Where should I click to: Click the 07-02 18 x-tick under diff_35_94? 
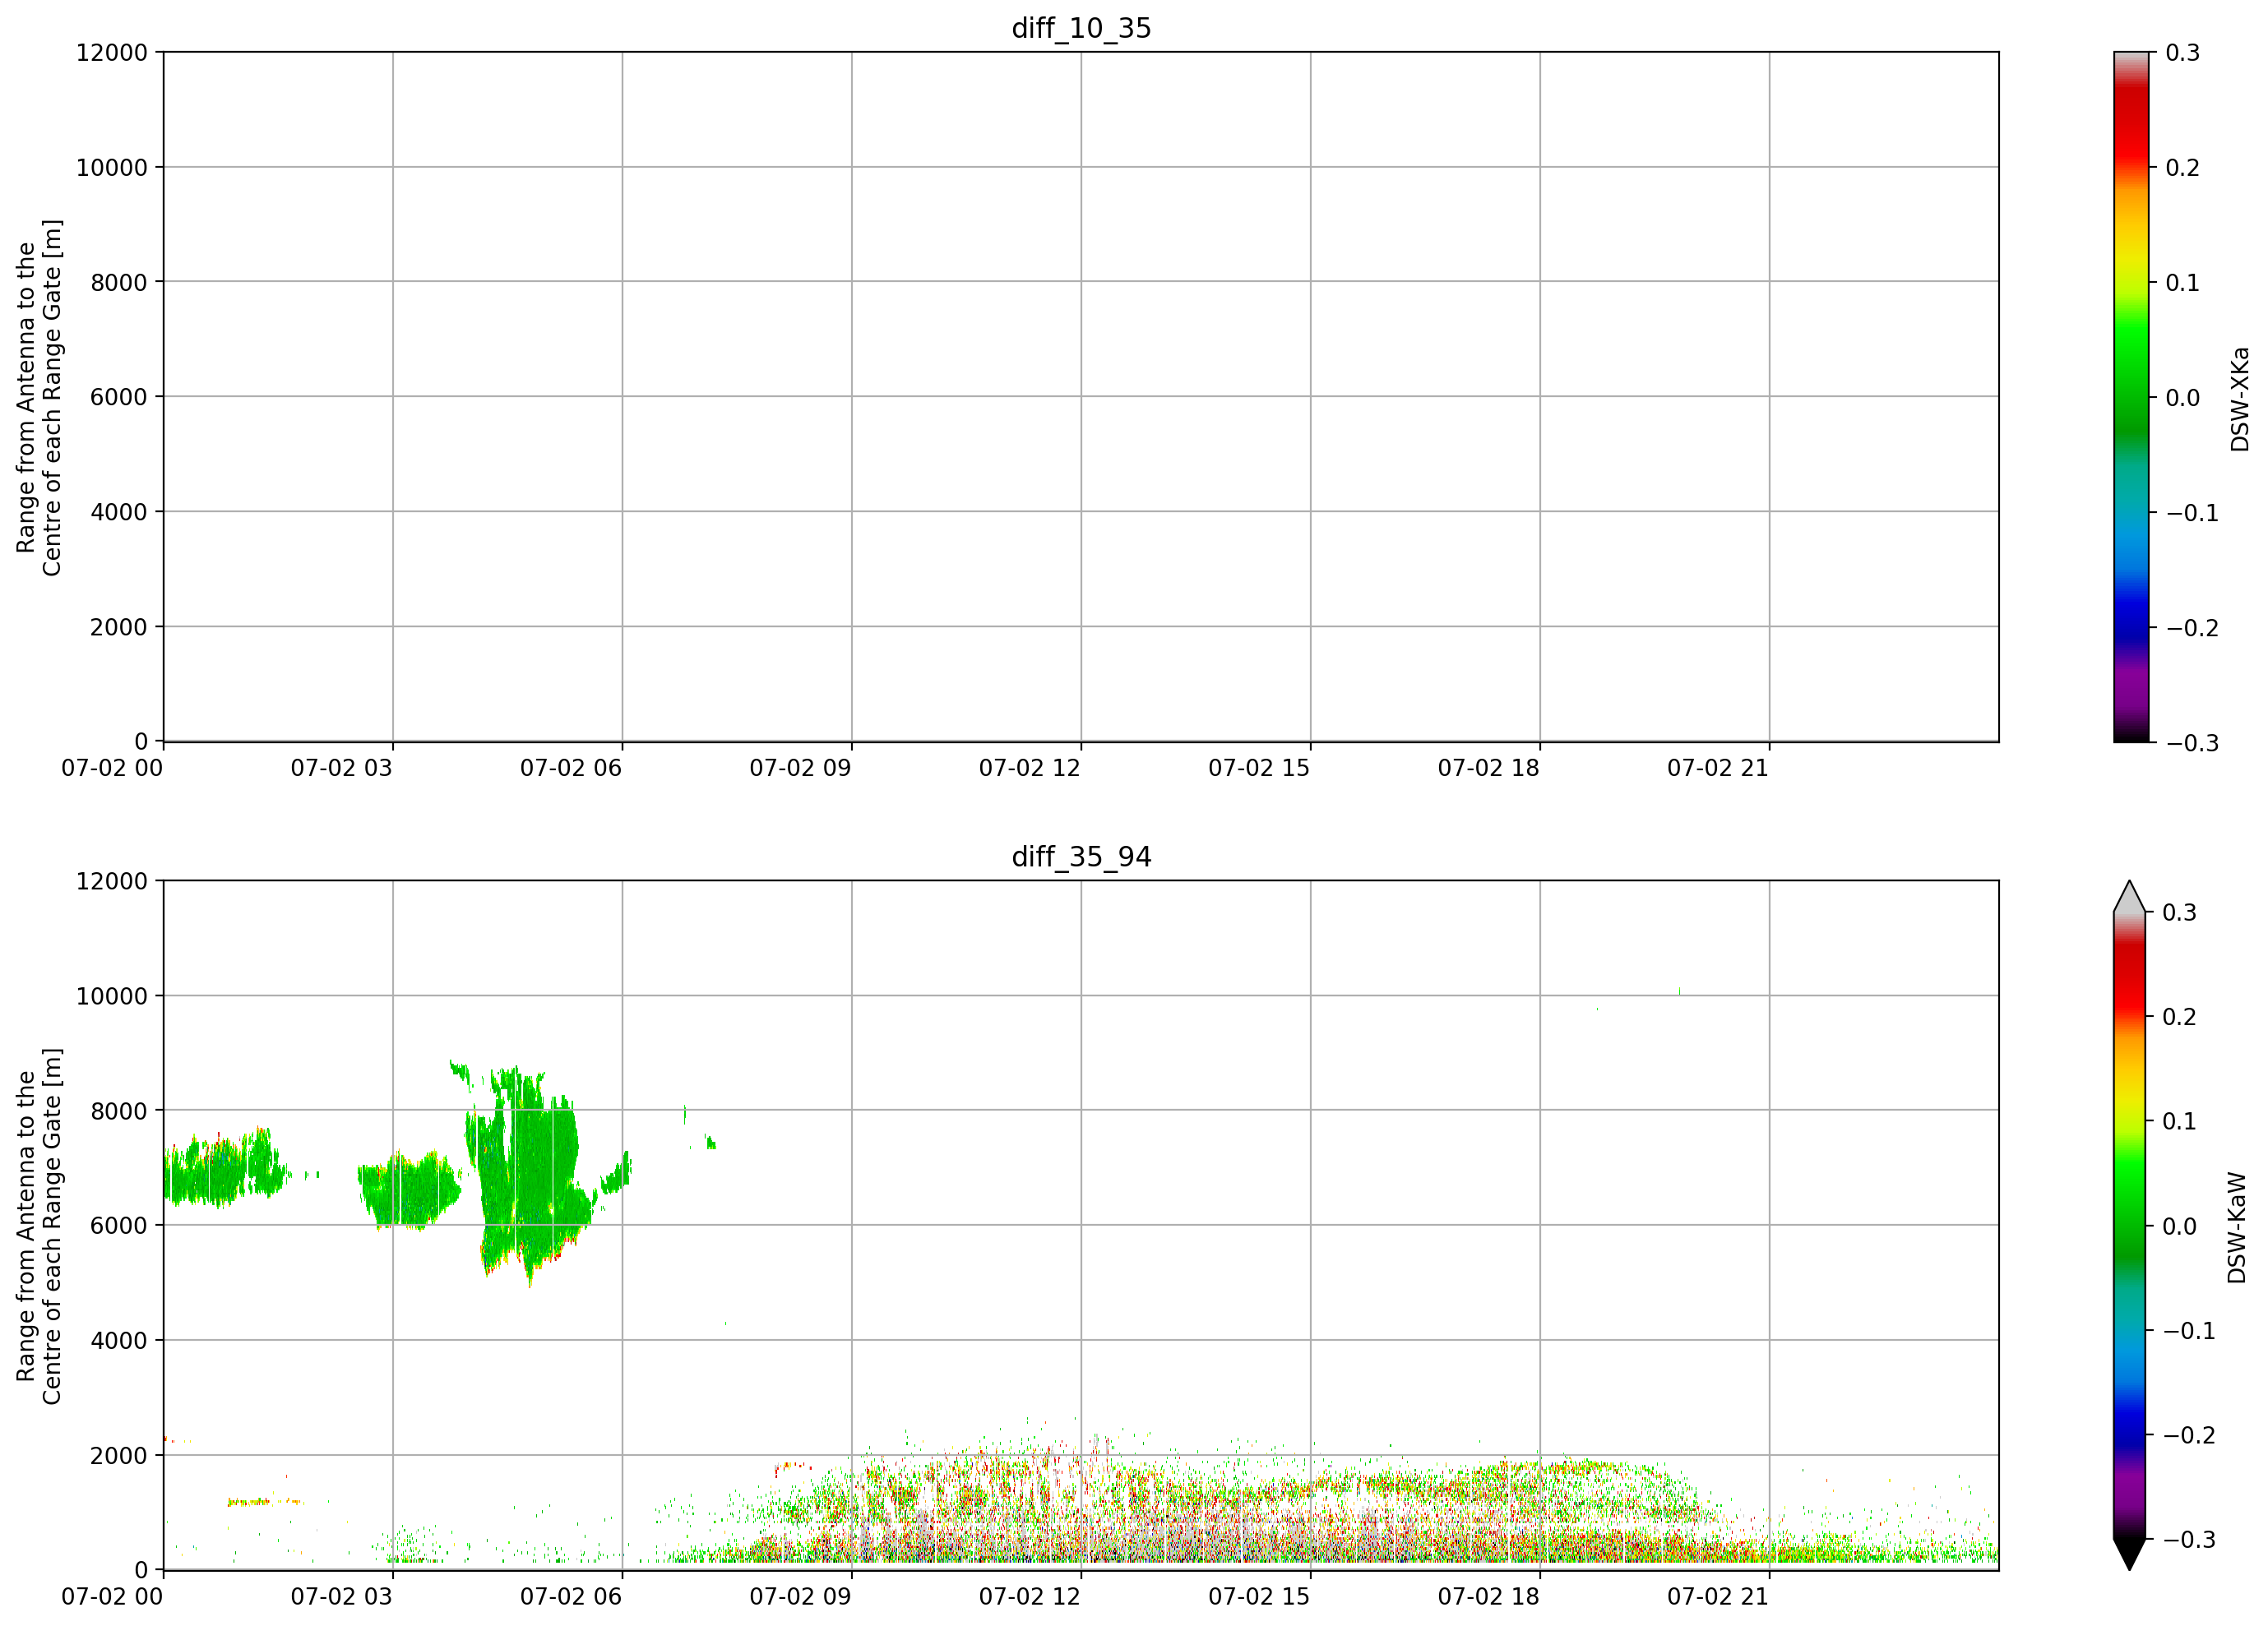(1488, 1596)
